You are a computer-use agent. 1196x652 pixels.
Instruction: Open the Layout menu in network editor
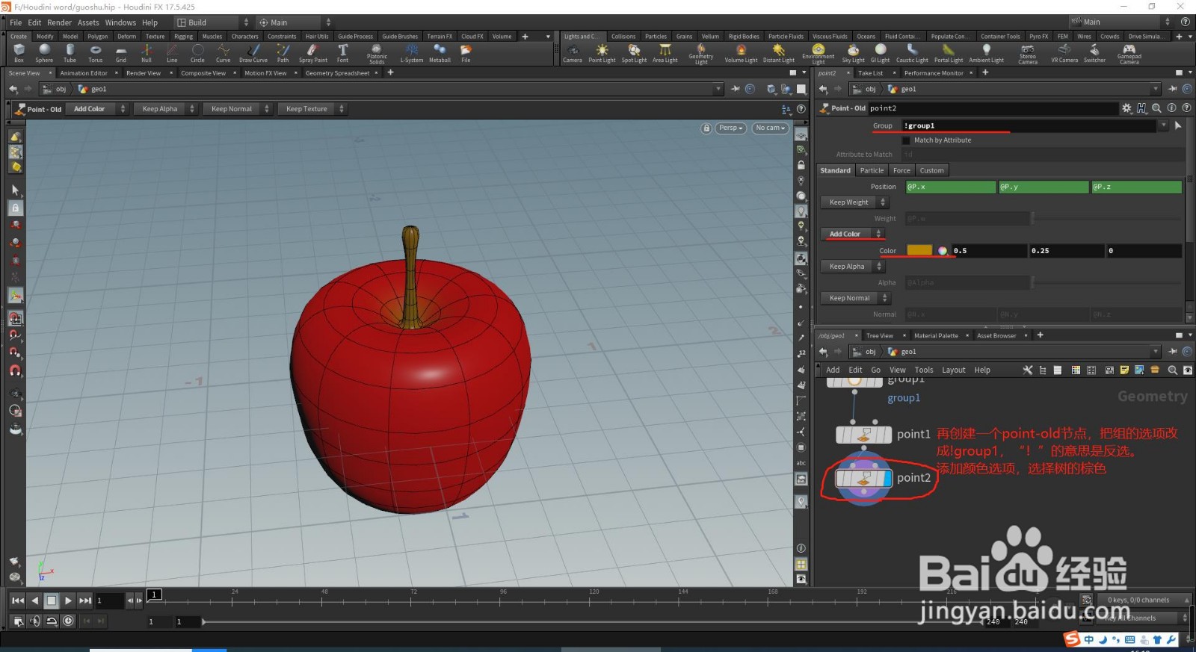coord(953,370)
